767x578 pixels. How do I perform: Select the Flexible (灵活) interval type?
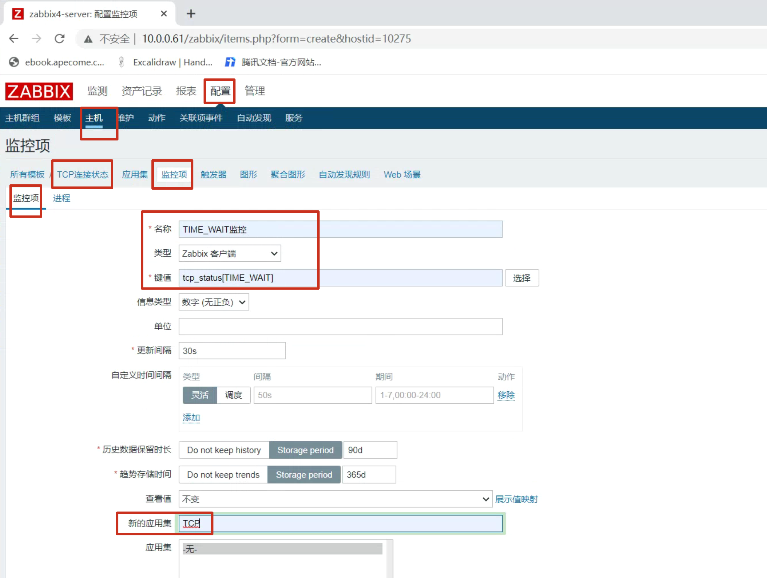(x=200, y=395)
